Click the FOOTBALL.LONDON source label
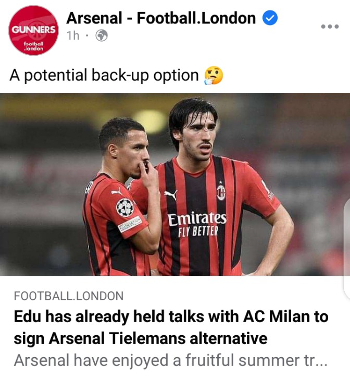The height and width of the screenshot is (379, 350). coord(69,296)
